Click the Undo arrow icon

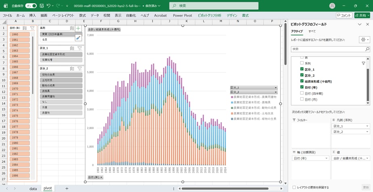pyautogui.click(x=49, y=6)
